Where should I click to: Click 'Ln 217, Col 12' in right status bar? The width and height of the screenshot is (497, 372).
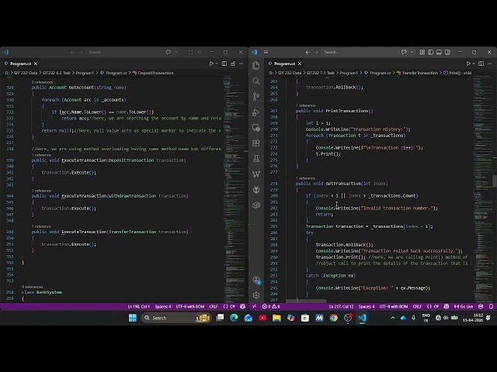(x=341, y=306)
